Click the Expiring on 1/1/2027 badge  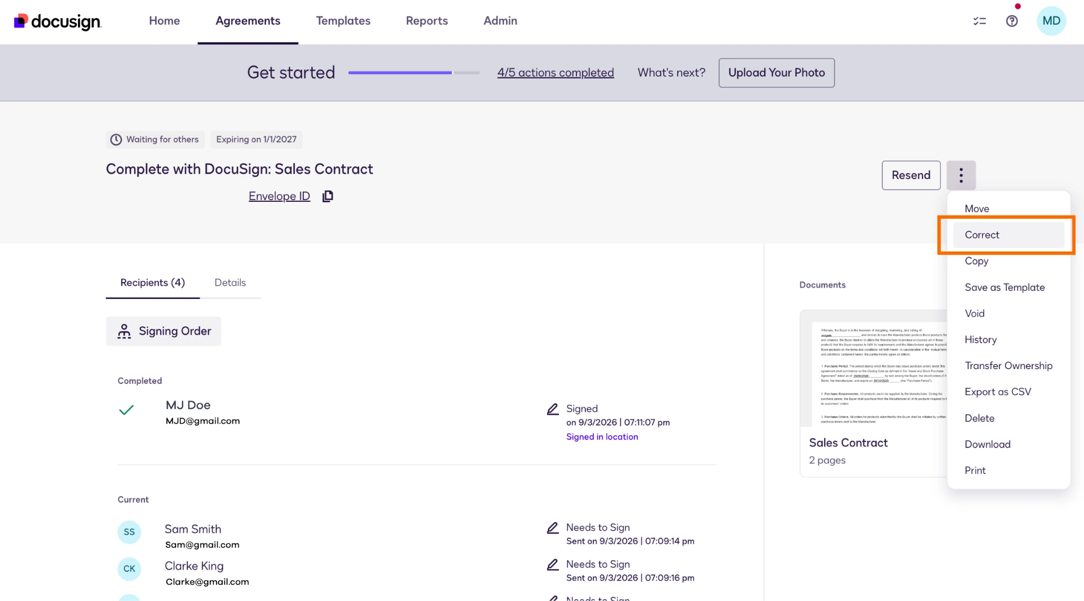[257, 140]
